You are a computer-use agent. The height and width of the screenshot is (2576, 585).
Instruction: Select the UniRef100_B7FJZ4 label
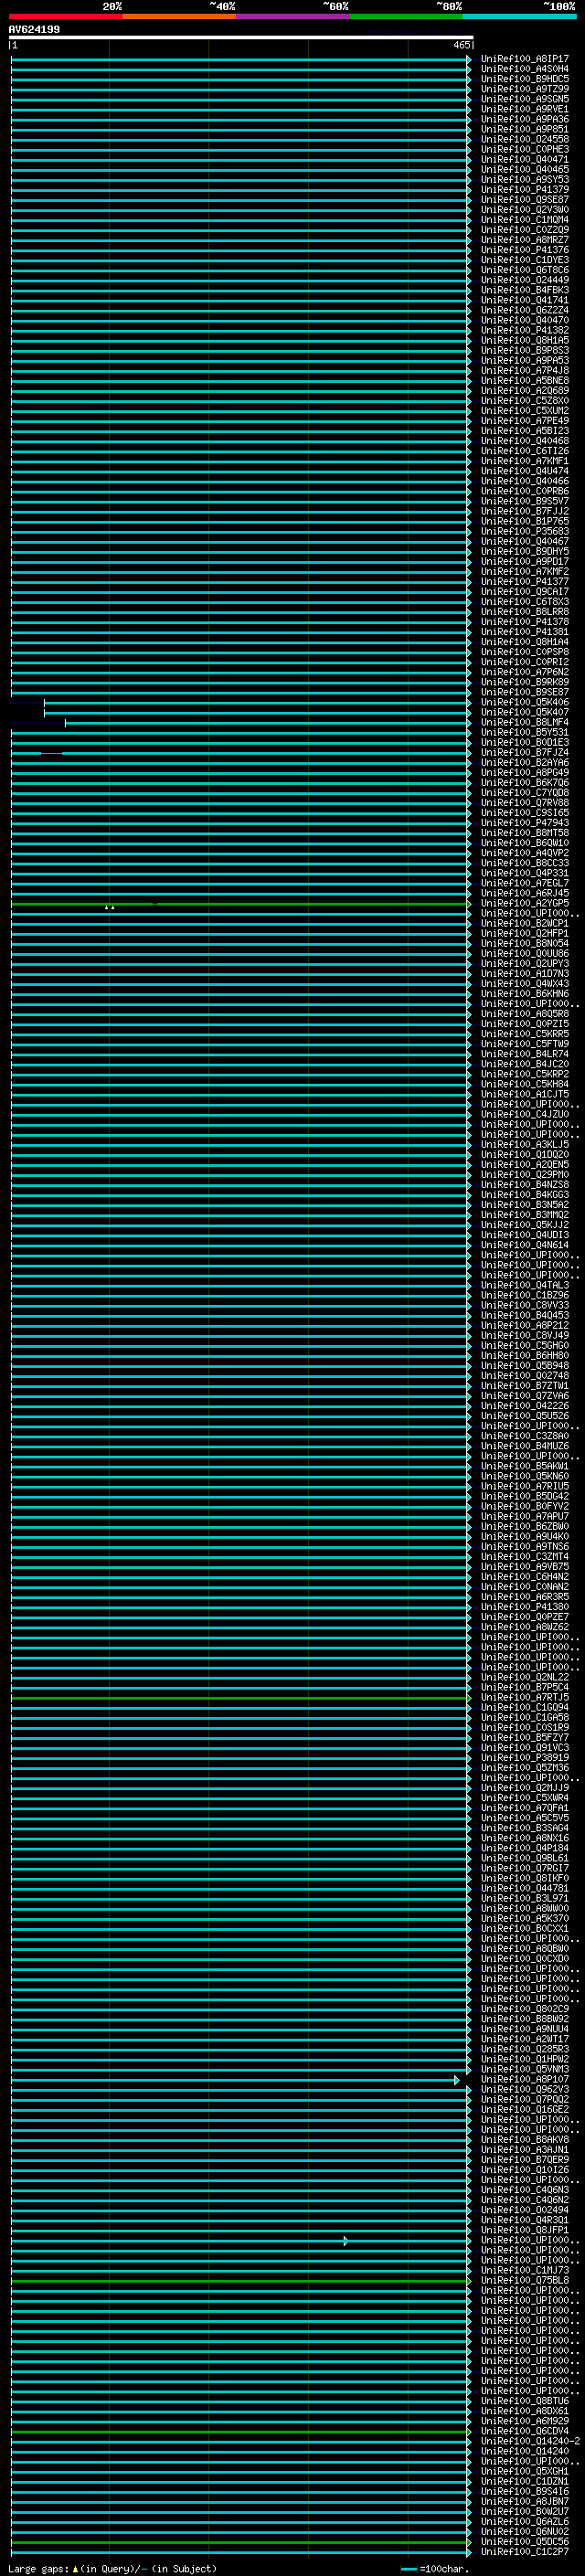525,753
